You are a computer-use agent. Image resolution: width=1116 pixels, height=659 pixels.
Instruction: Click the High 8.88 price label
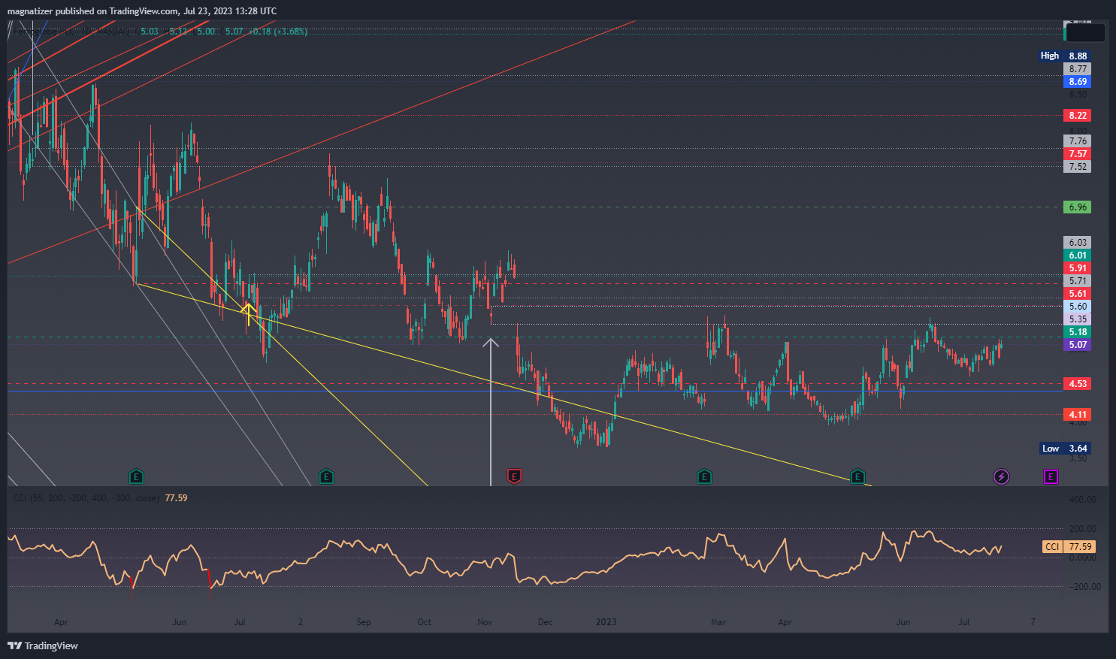tap(1064, 56)
